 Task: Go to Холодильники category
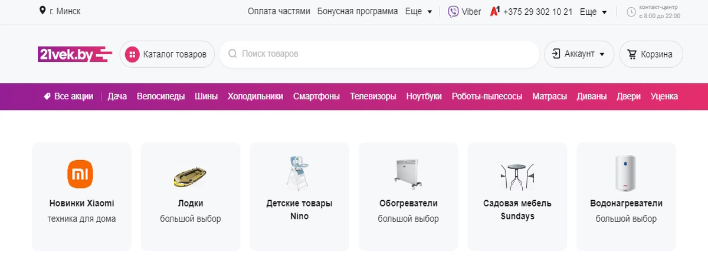255,97
